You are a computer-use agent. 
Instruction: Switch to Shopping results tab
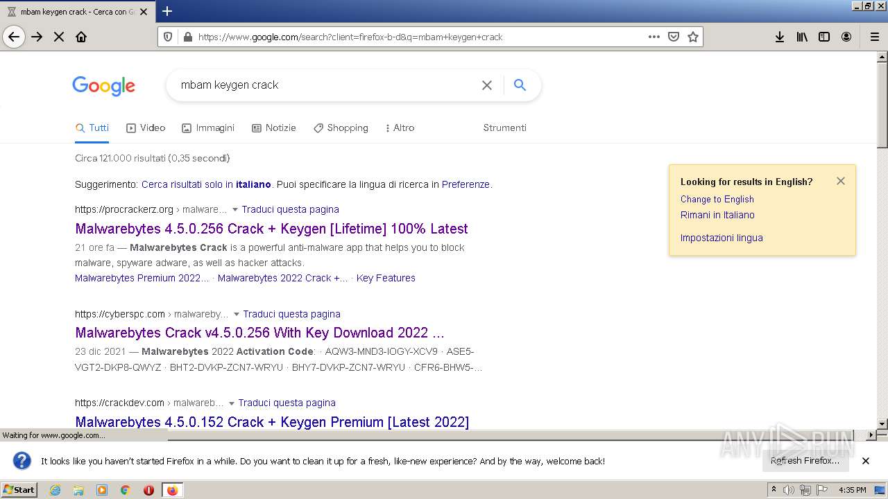pos(341,128)
